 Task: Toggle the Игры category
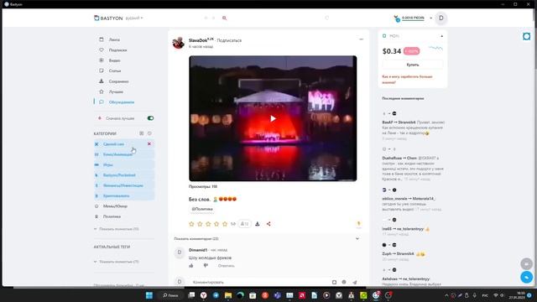pos(123,164)
